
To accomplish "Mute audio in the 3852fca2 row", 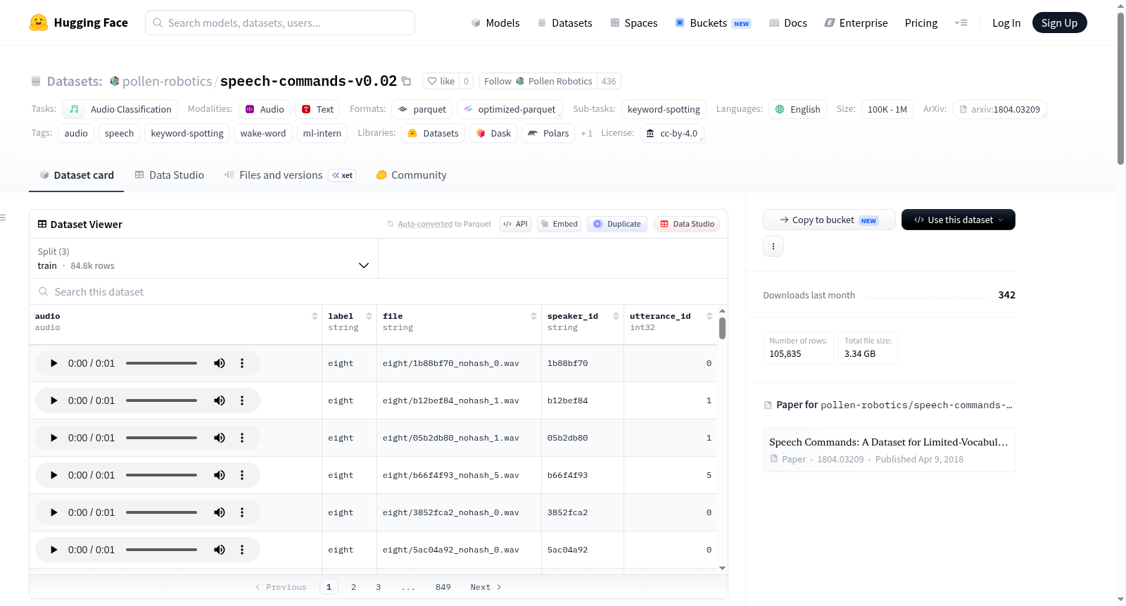I will coord(220,512).
